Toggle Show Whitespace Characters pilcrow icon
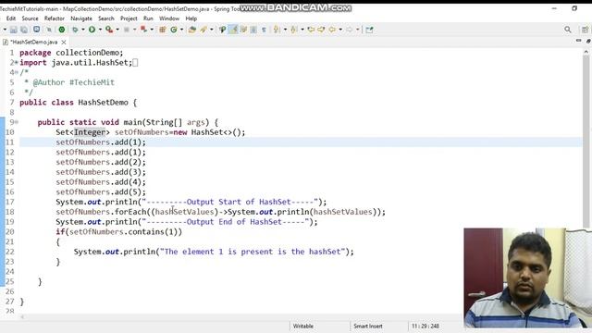The width and height of the screenshot is (592, 333). coord(264,30)
